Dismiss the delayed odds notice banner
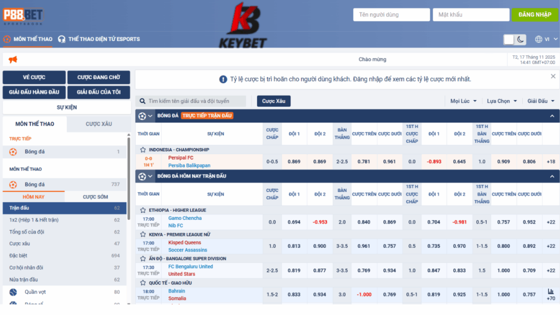 pos(553,77)
